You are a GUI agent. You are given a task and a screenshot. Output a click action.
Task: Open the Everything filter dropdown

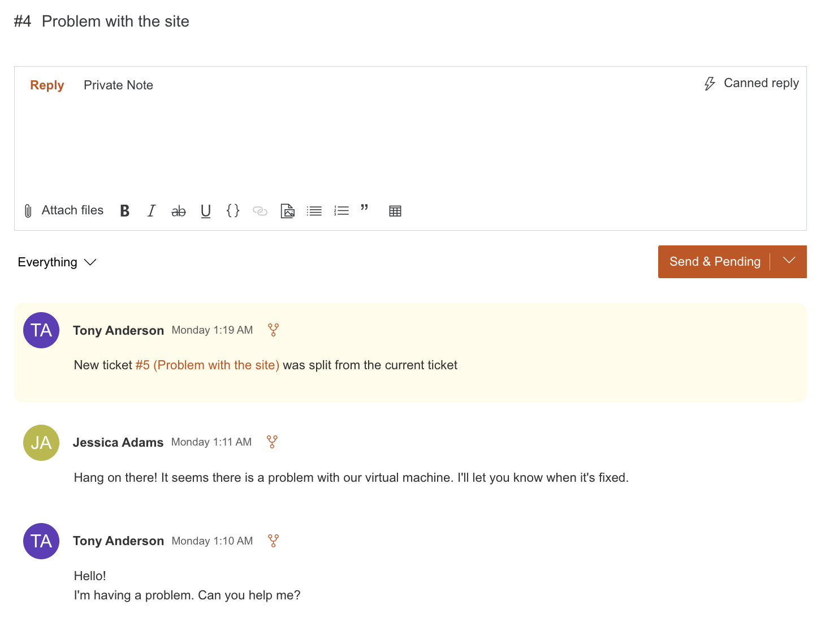[57, 262]
